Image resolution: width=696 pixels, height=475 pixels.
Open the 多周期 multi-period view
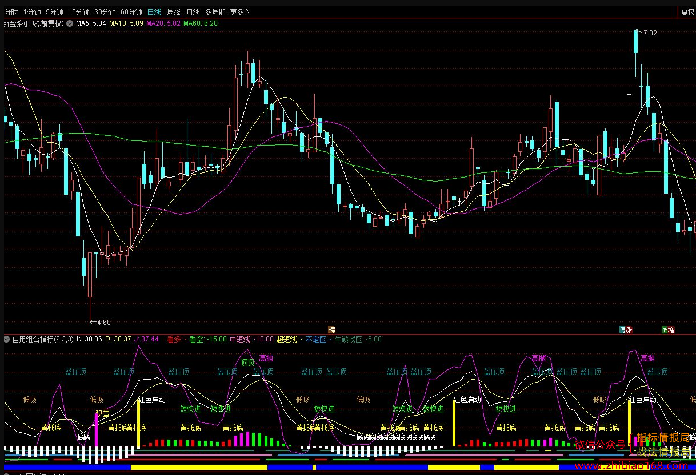coord(215,12)
